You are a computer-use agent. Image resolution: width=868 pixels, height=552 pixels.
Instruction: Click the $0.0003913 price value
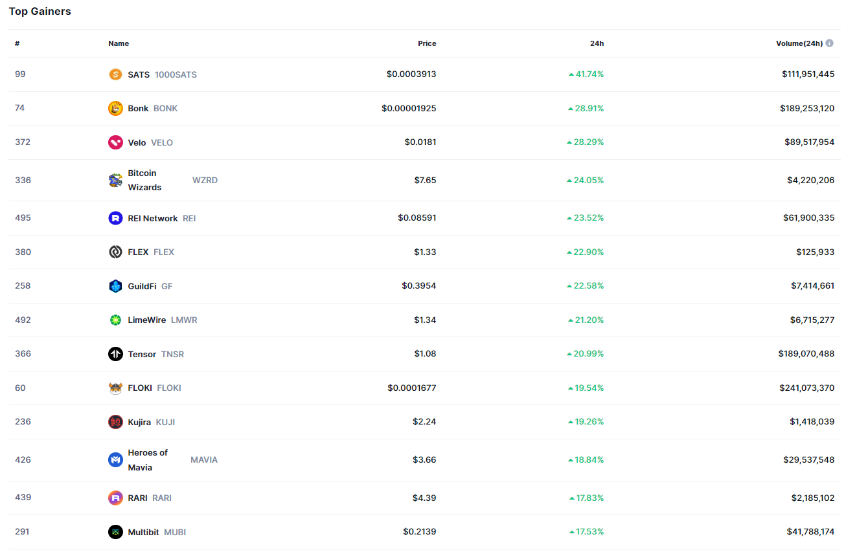click(x=411, y=74)
